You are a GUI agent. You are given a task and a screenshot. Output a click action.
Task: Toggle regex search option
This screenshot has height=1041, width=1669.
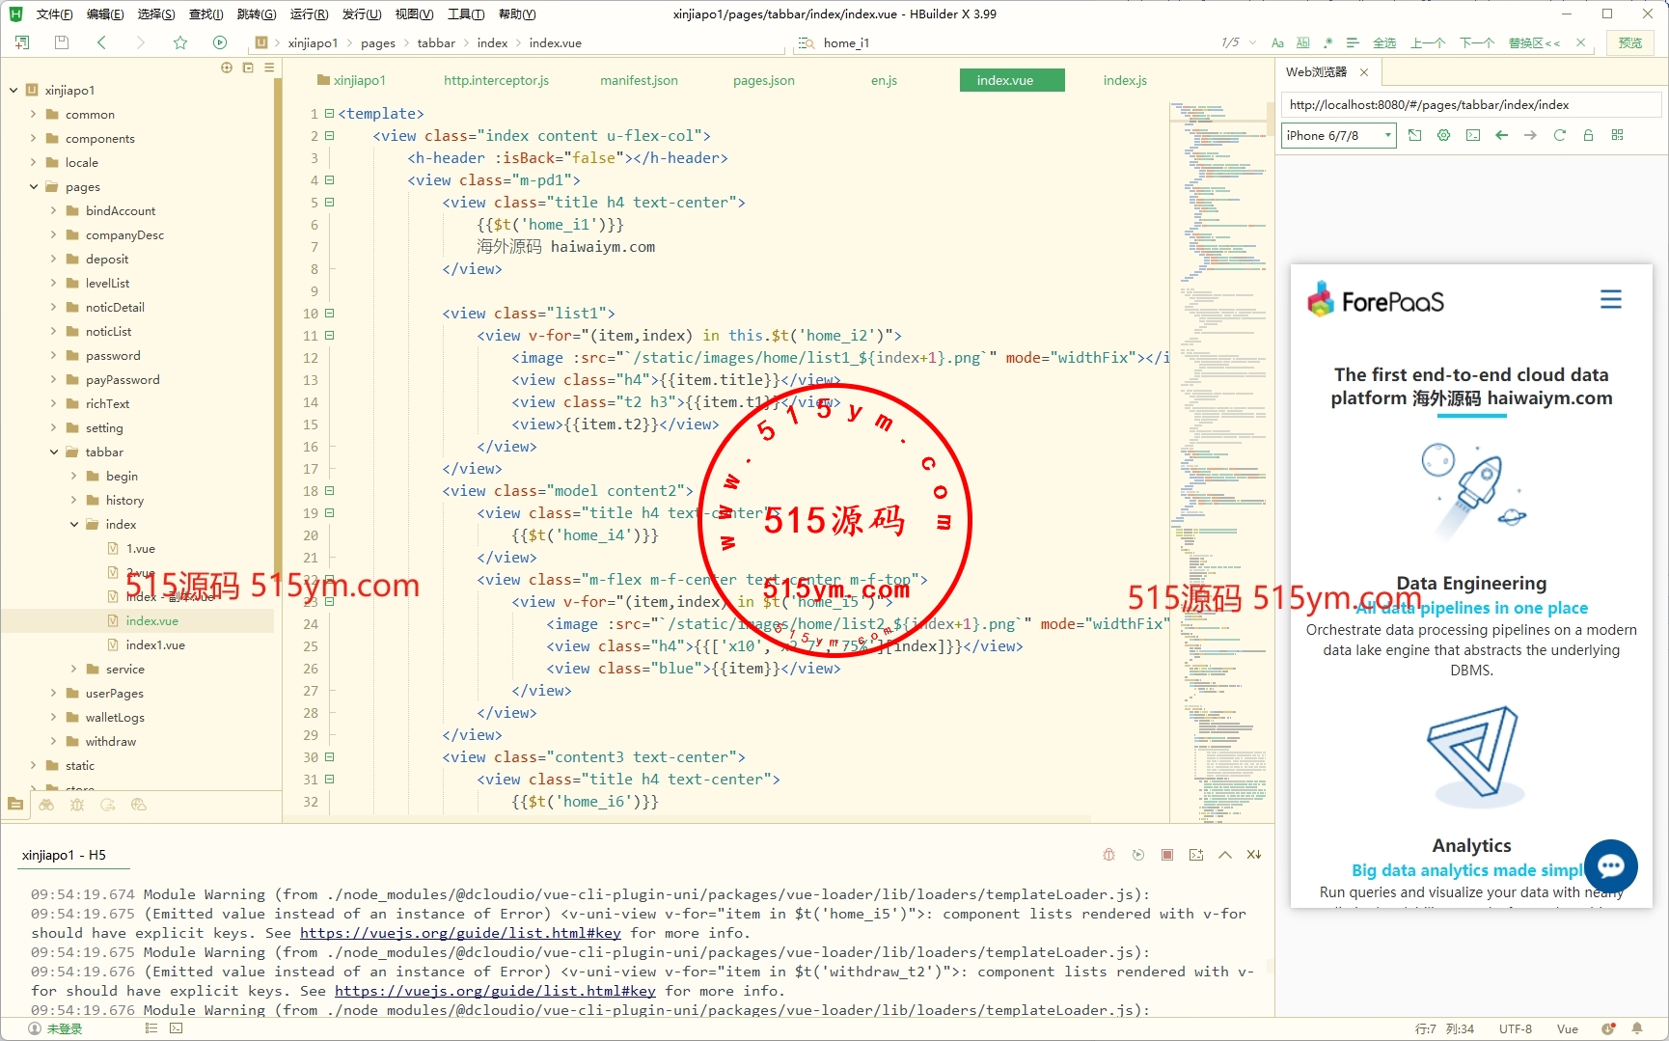tap(1328, 42)
